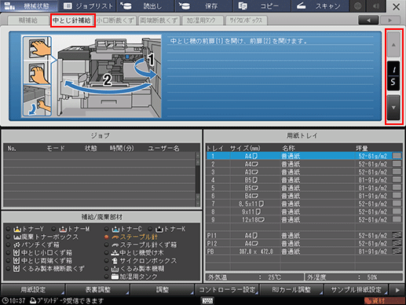The image size is (406, 305).
Task: Click the top hand-opening-door thumbnail
Action: coord(37,48)
